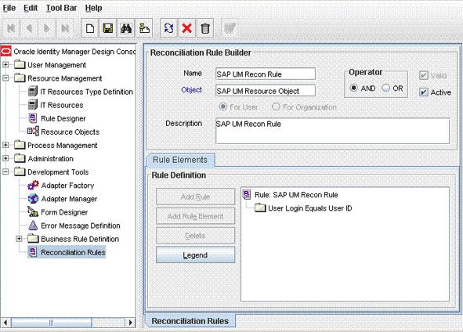This screenshot has width=463, height=332.
Task: Select the Reconciliation Rules bottom tab
Action: 190,321
